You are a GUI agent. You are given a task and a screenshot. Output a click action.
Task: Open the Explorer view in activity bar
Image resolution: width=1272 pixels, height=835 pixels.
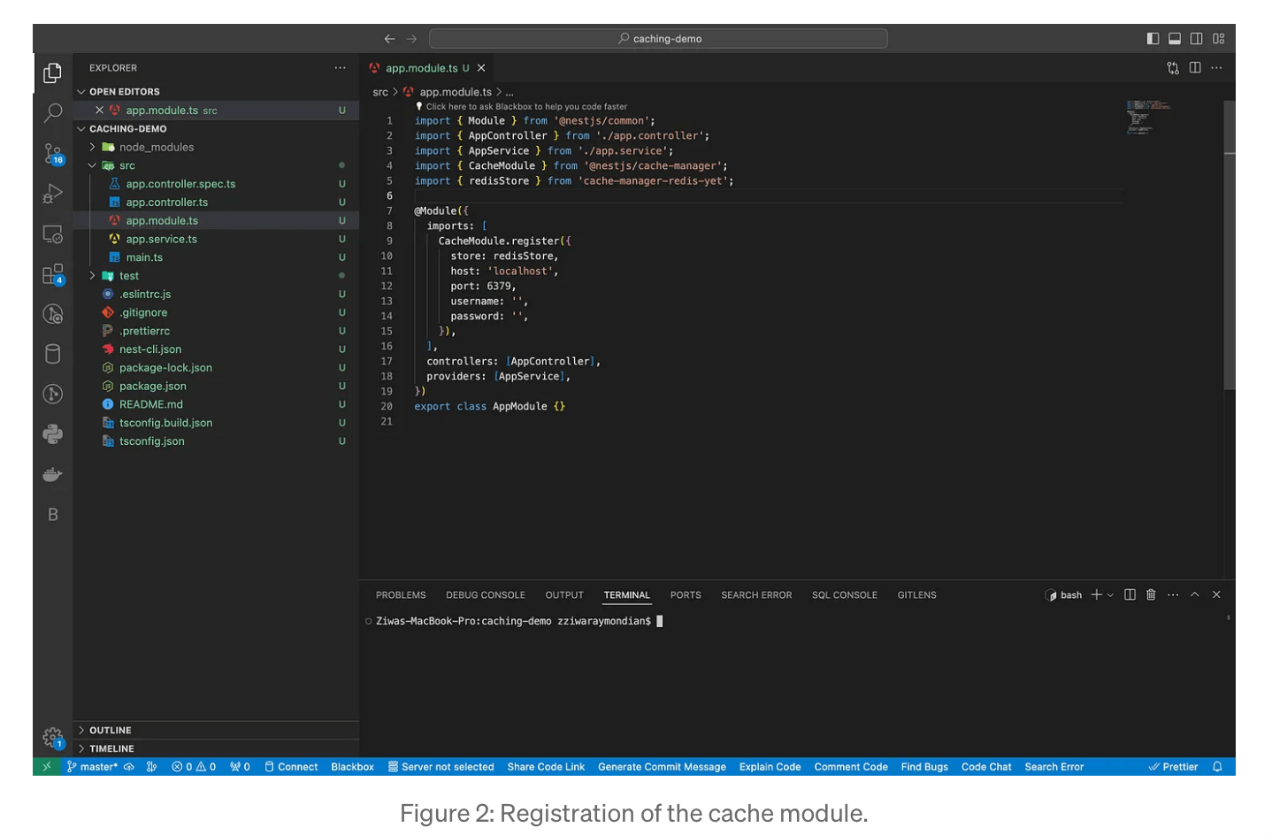pos(53,73)
